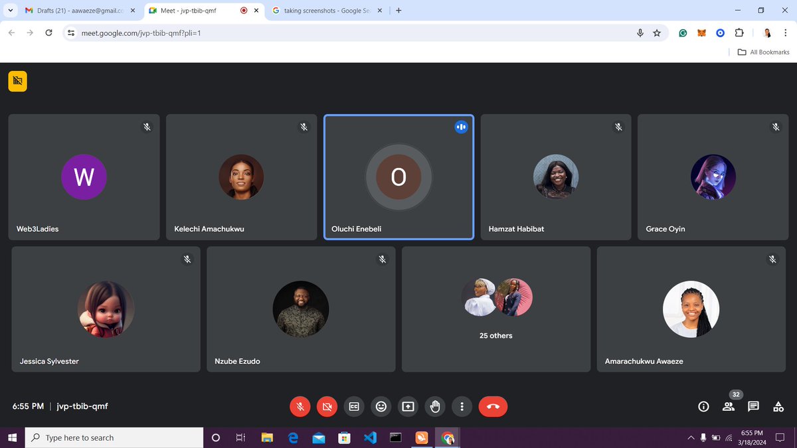Click the yellow presentation-off icon

[x=17, y=81]
